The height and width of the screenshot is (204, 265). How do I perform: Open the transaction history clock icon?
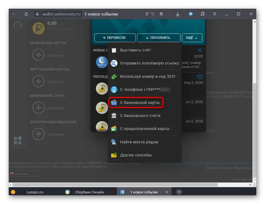(x=200, y=76)
